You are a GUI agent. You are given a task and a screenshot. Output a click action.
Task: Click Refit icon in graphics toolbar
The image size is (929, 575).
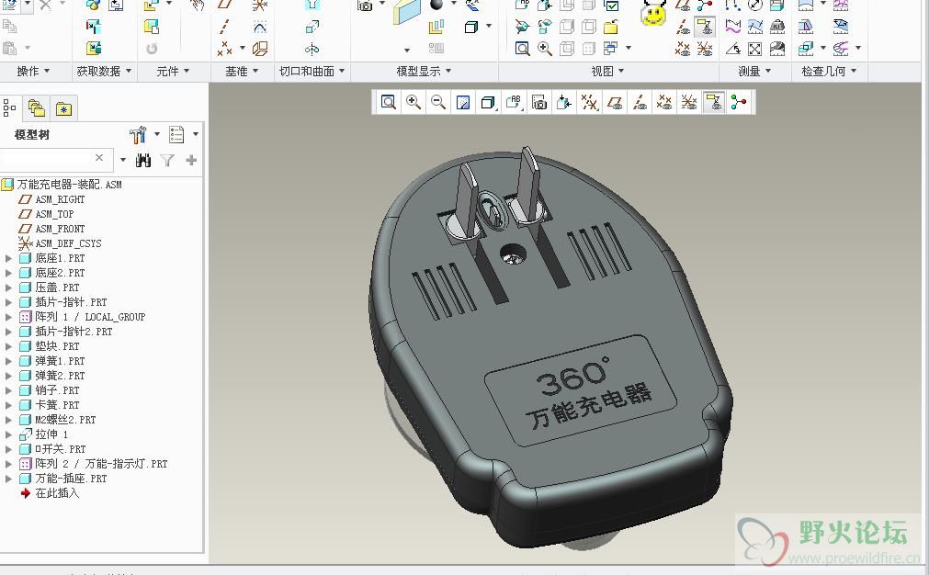[x=388, y=102]
